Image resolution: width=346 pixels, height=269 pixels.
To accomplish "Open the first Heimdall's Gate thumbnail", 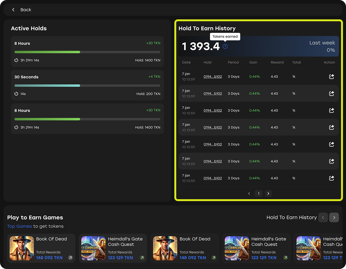I will point(93,248).
